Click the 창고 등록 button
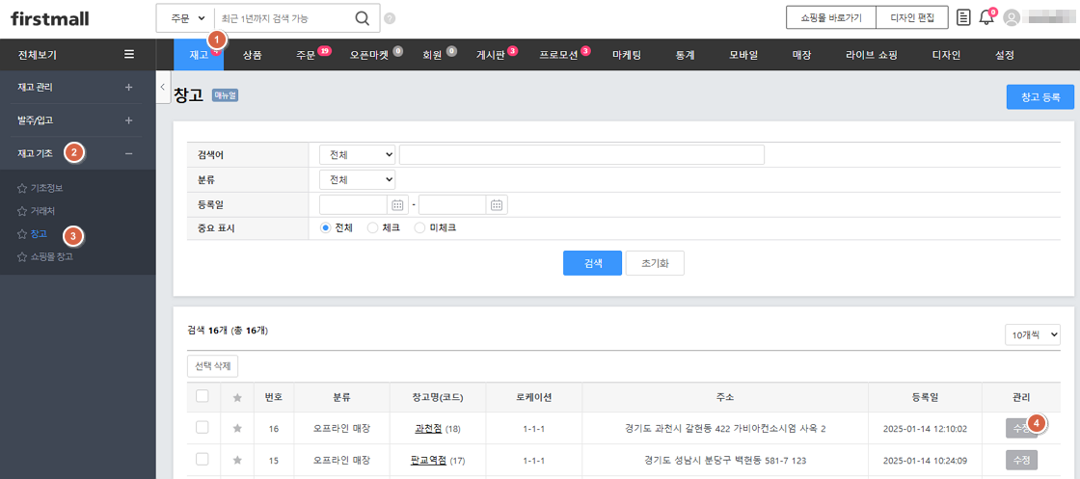Image resolution: width=1080 pixels, height=479 pixels. click(x=1039, y=96)
